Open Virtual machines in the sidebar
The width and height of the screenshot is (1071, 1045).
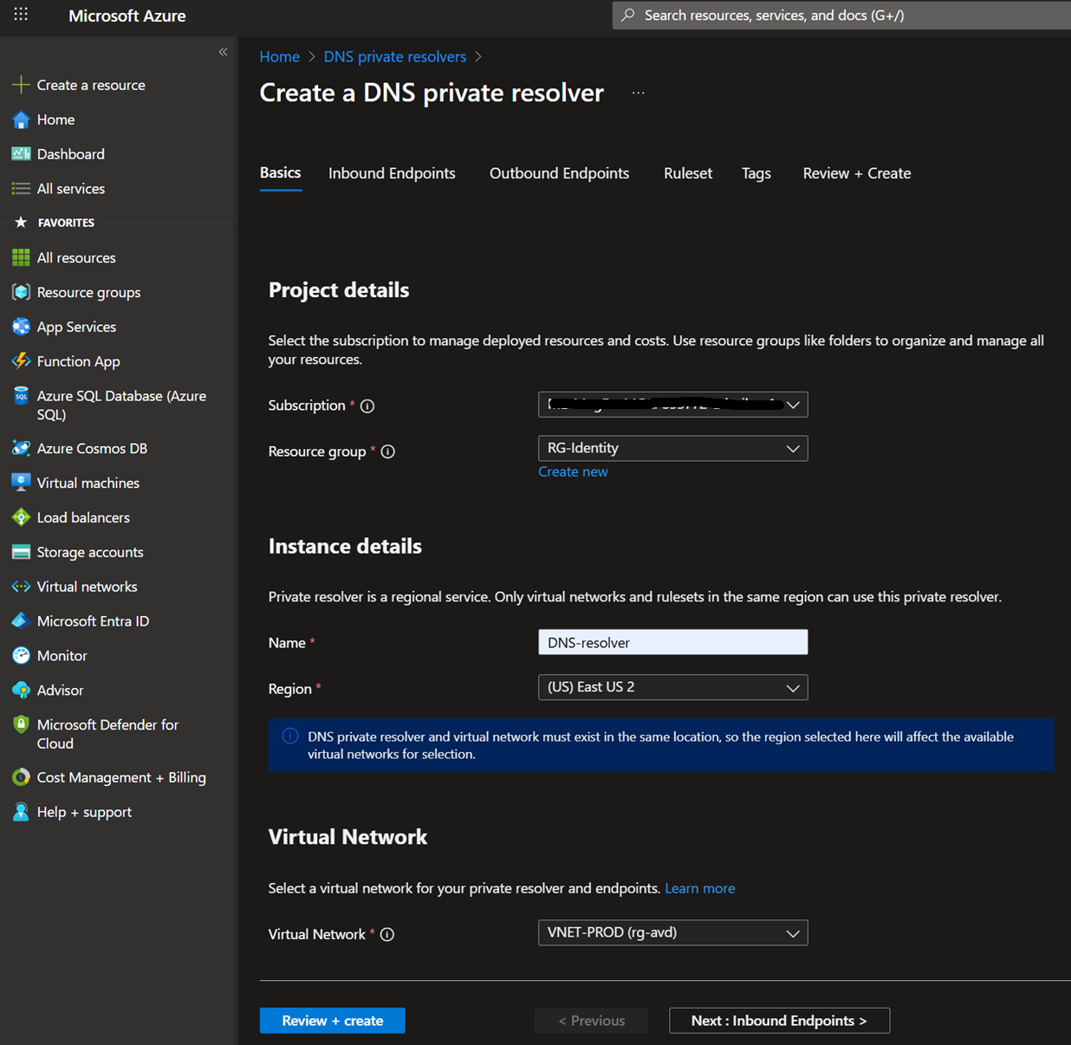click(88, 483)
